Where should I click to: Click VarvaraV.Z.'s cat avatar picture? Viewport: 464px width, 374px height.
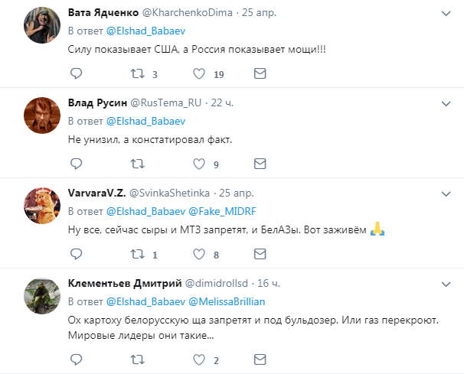[x=38, y=206]
